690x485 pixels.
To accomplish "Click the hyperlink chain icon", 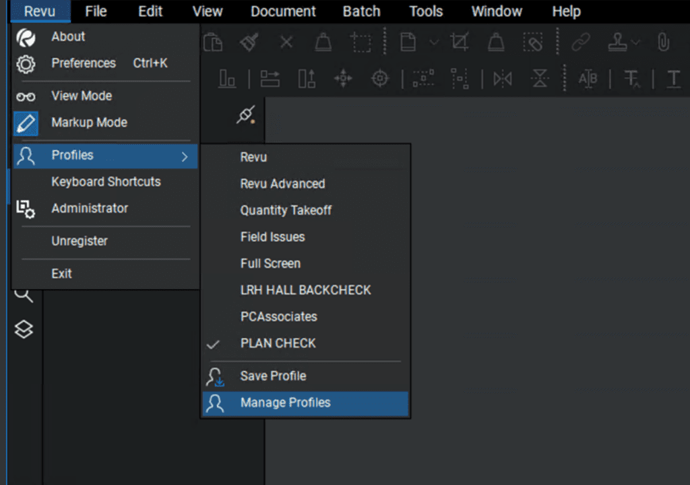I will [x=581, y=42].
